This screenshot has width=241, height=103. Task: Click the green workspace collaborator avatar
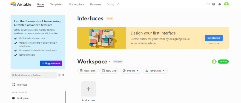coord(214,62)
